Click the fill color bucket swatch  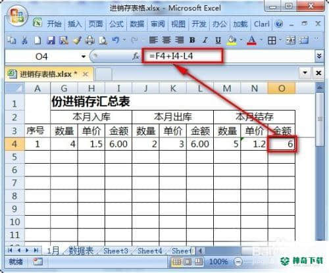232,40
